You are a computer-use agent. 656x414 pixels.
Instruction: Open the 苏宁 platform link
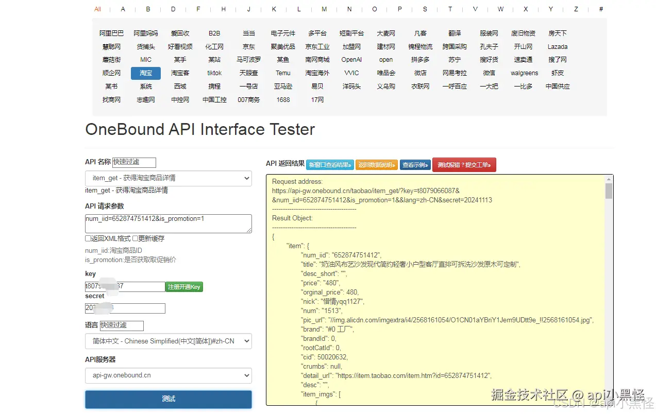pyautogui.click(x=455, y=60)
